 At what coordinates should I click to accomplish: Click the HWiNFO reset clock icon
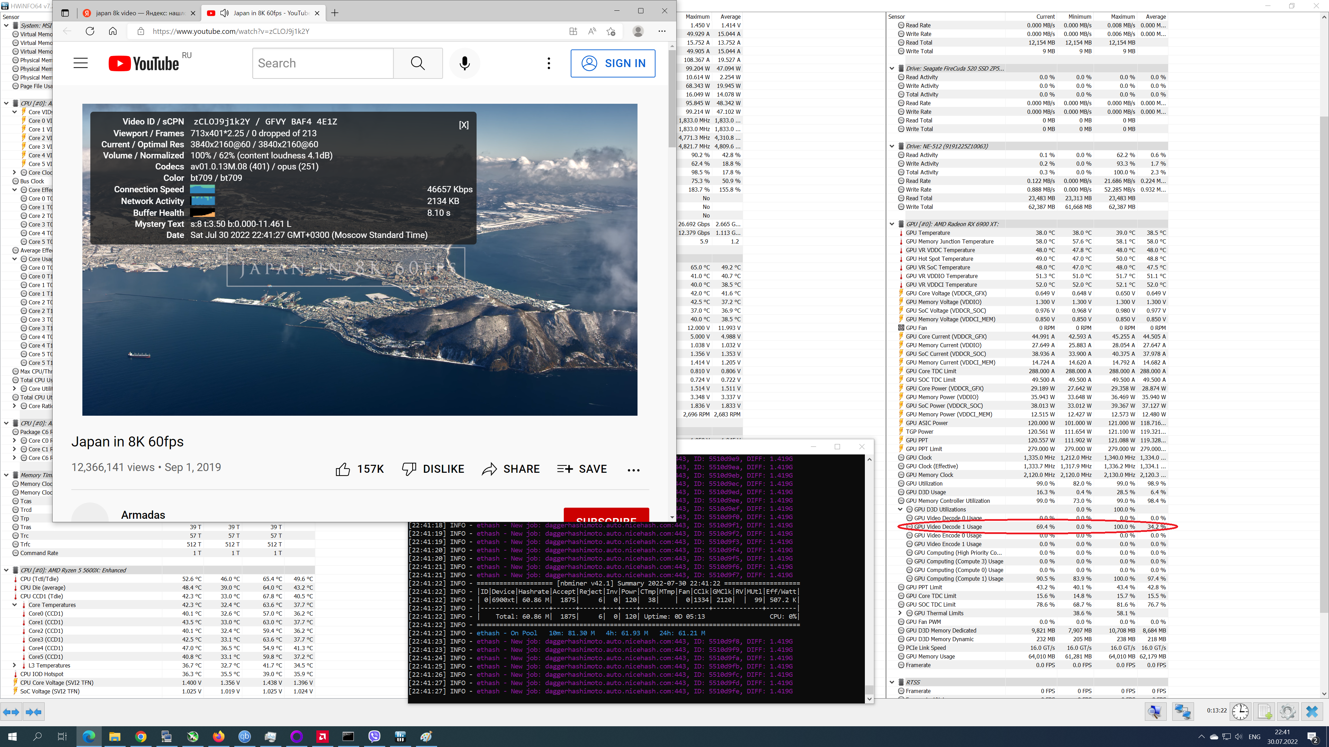[1240, 712]
